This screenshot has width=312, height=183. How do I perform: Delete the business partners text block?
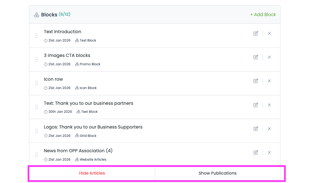269,105
